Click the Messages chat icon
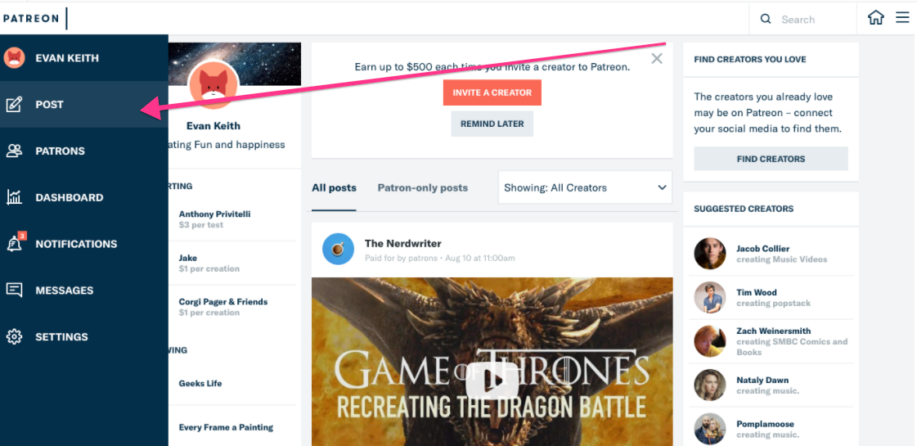Screen dimensions: 917x446 [14, 291]
